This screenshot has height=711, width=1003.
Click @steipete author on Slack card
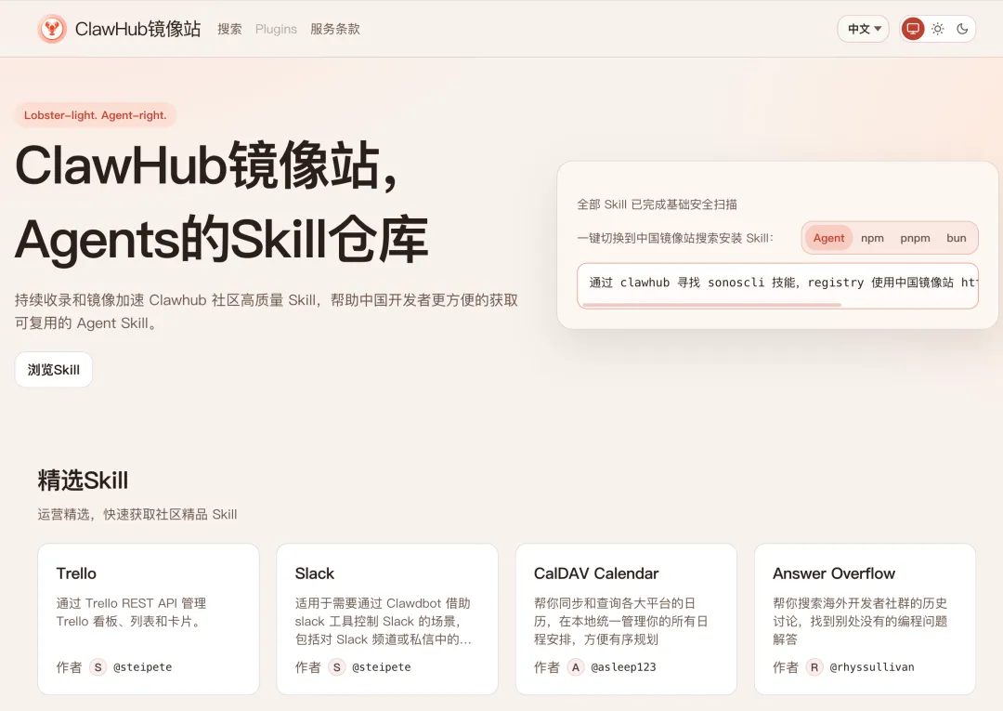pyautogui.click(x=382, y=667)
